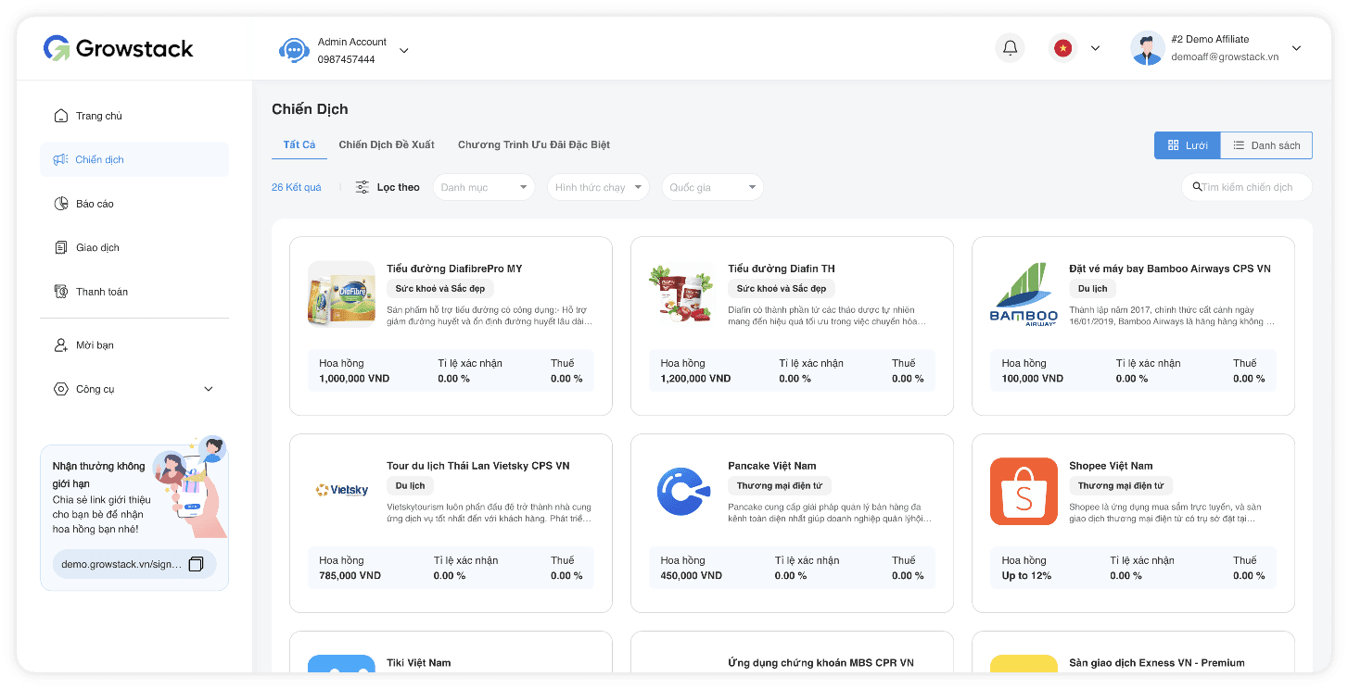1348x689 pixels.
Task: Expand the Công cụ submenu chevron
Action: [x=208, y=389]
